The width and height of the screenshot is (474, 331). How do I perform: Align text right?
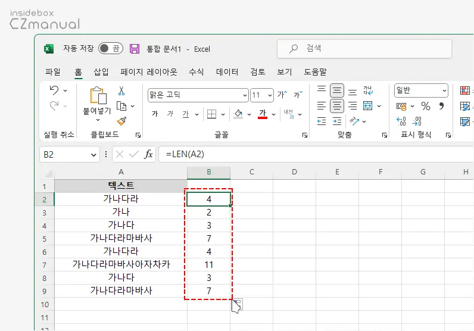(x=353, y=106)
